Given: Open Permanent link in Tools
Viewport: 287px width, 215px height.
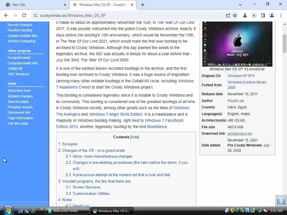Looking at the screenshot, I should [19, 113].
